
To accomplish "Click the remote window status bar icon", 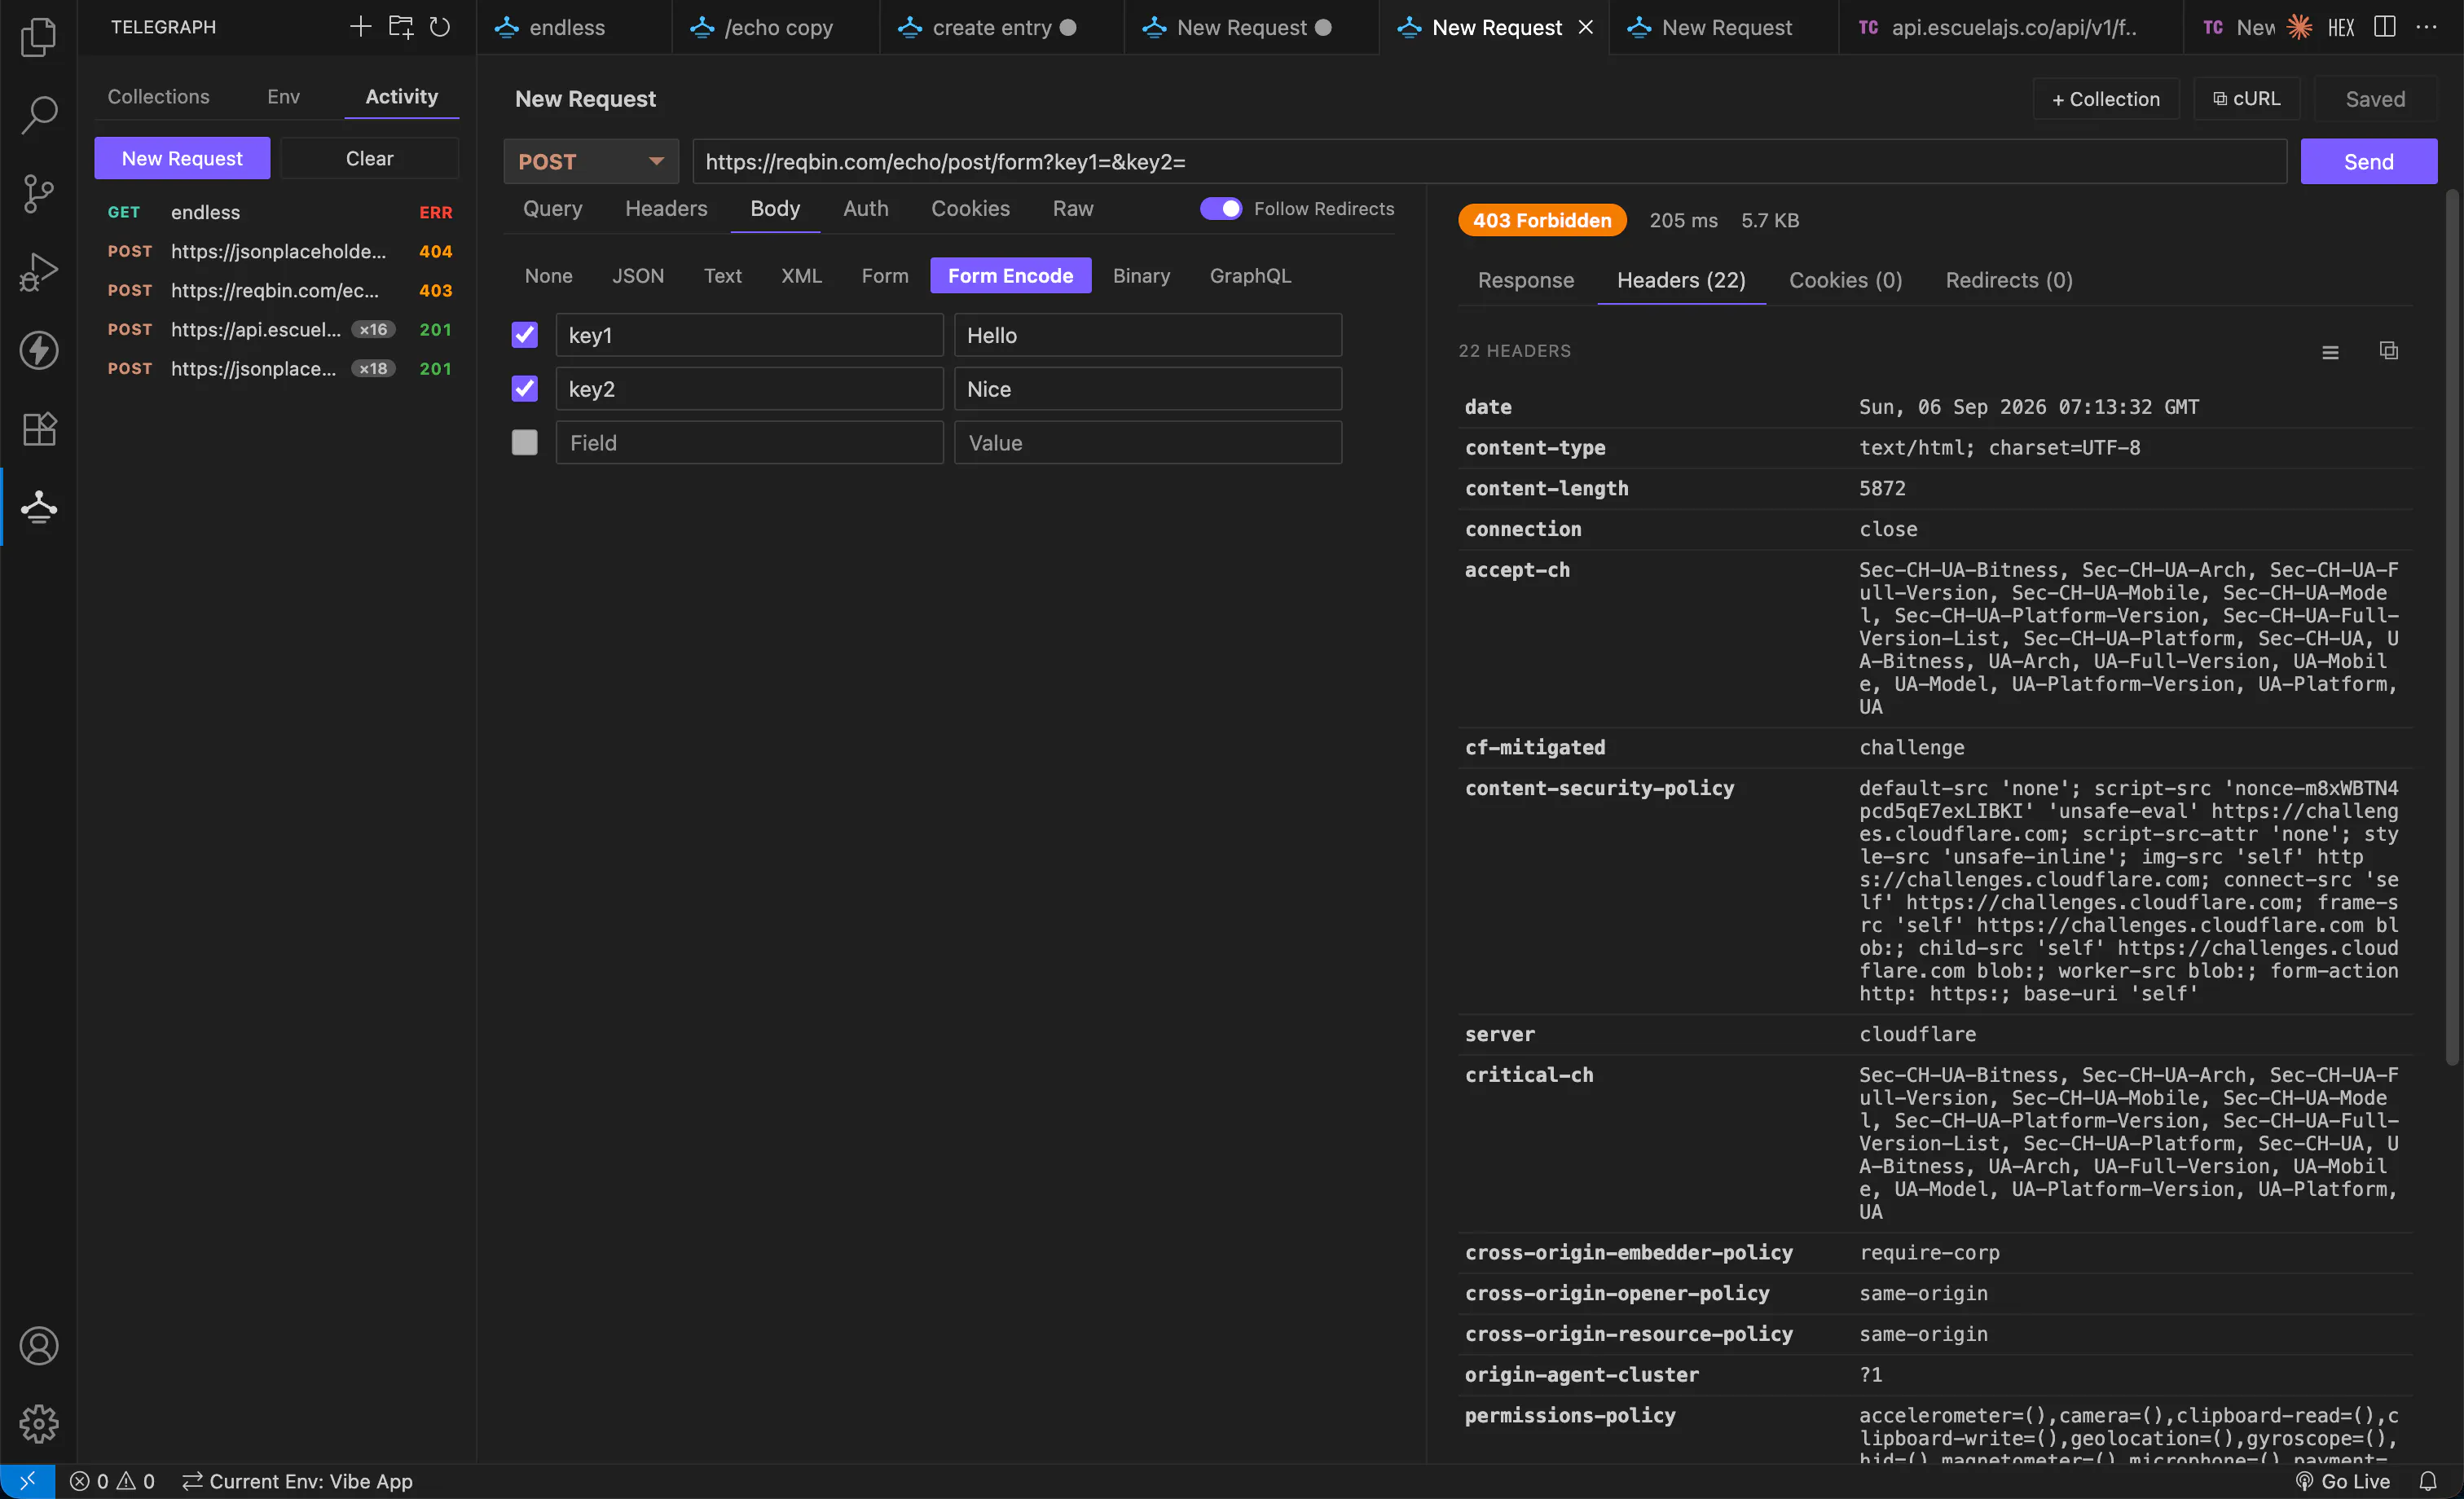I will [27, 1481].
